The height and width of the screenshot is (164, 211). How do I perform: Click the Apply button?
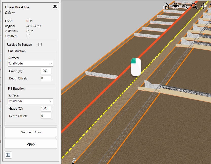(31, 144)
